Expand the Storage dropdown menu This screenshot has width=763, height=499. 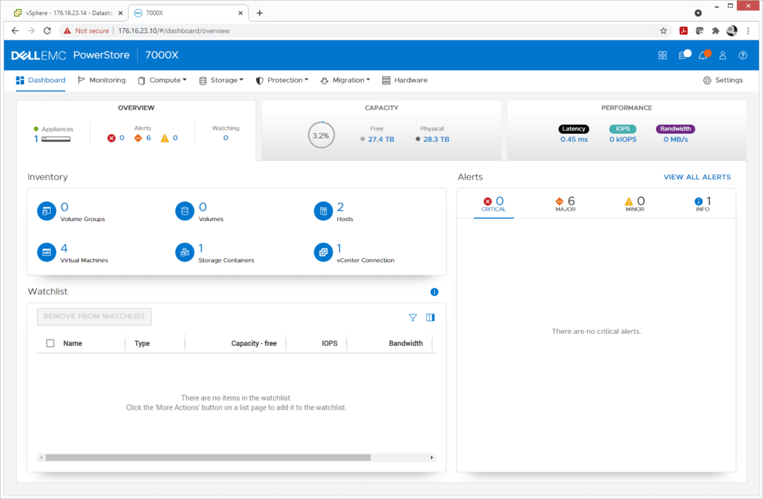click(x=222, y=80)
